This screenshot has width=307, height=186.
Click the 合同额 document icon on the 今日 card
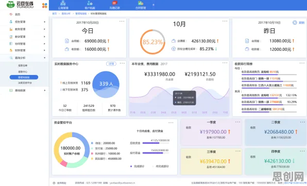(67, 41)
